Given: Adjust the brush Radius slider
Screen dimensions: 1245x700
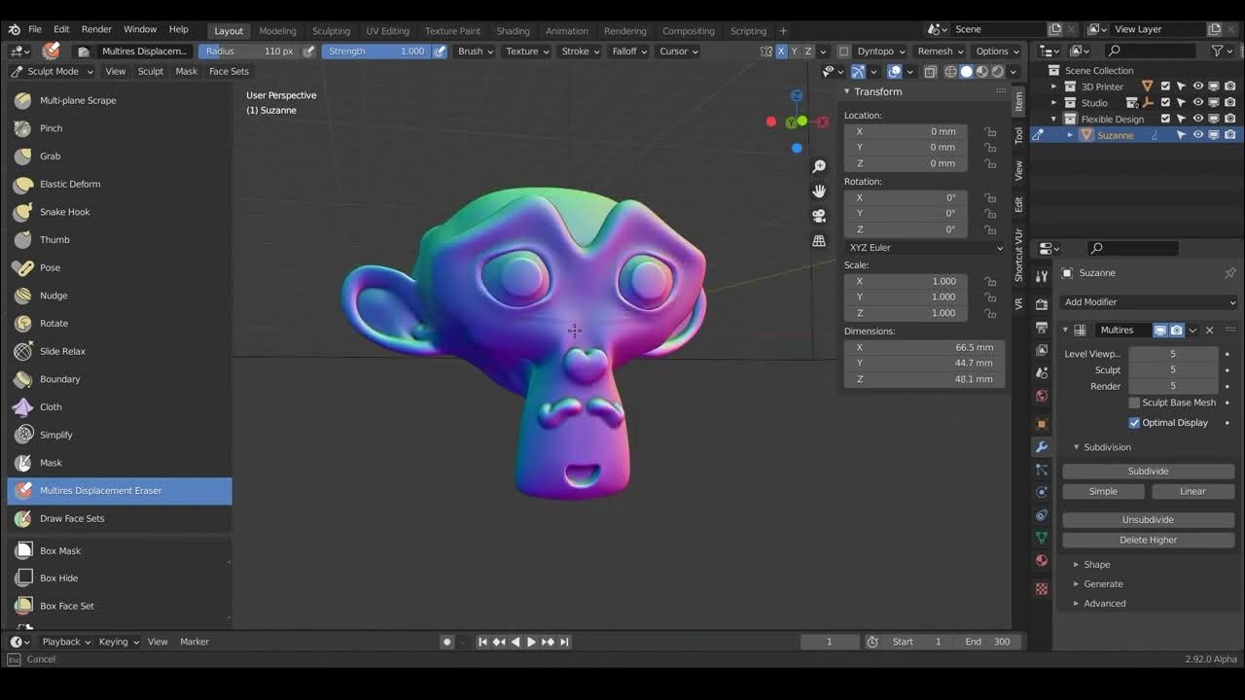Looking at the screenshot, I should [x=249, y=52].
